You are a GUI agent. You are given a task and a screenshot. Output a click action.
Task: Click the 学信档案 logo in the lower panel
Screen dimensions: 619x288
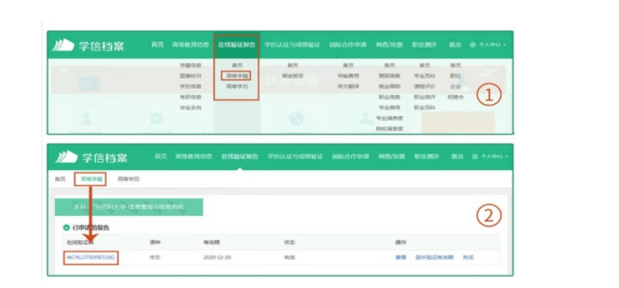tap(91, 157)
